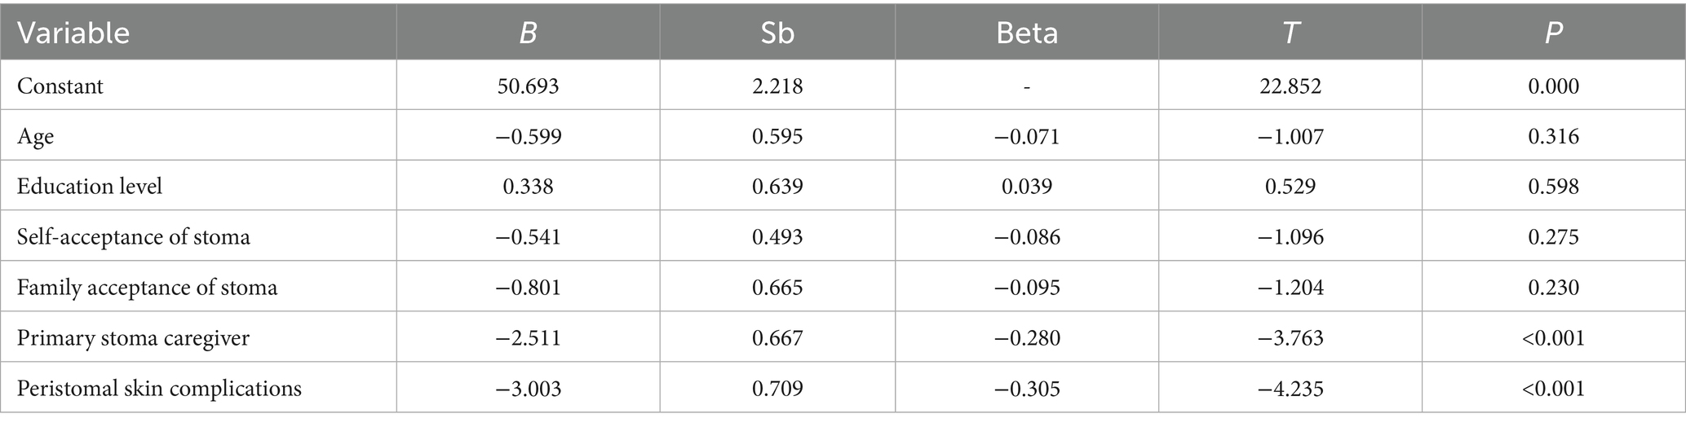
Task: Select Education level B value 0.338
Action: pyautogui.click(x=528, y=187)
